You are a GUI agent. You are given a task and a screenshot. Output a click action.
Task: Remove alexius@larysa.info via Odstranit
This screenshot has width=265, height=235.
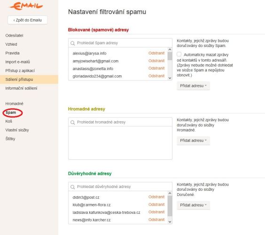point(156,53)
